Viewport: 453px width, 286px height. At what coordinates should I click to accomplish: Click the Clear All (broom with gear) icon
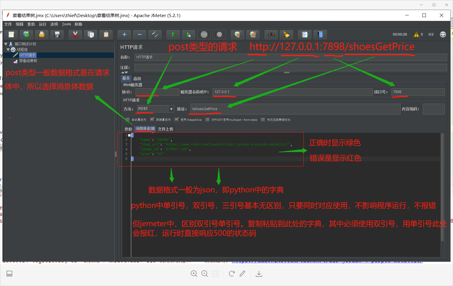[x=253, y=34]
